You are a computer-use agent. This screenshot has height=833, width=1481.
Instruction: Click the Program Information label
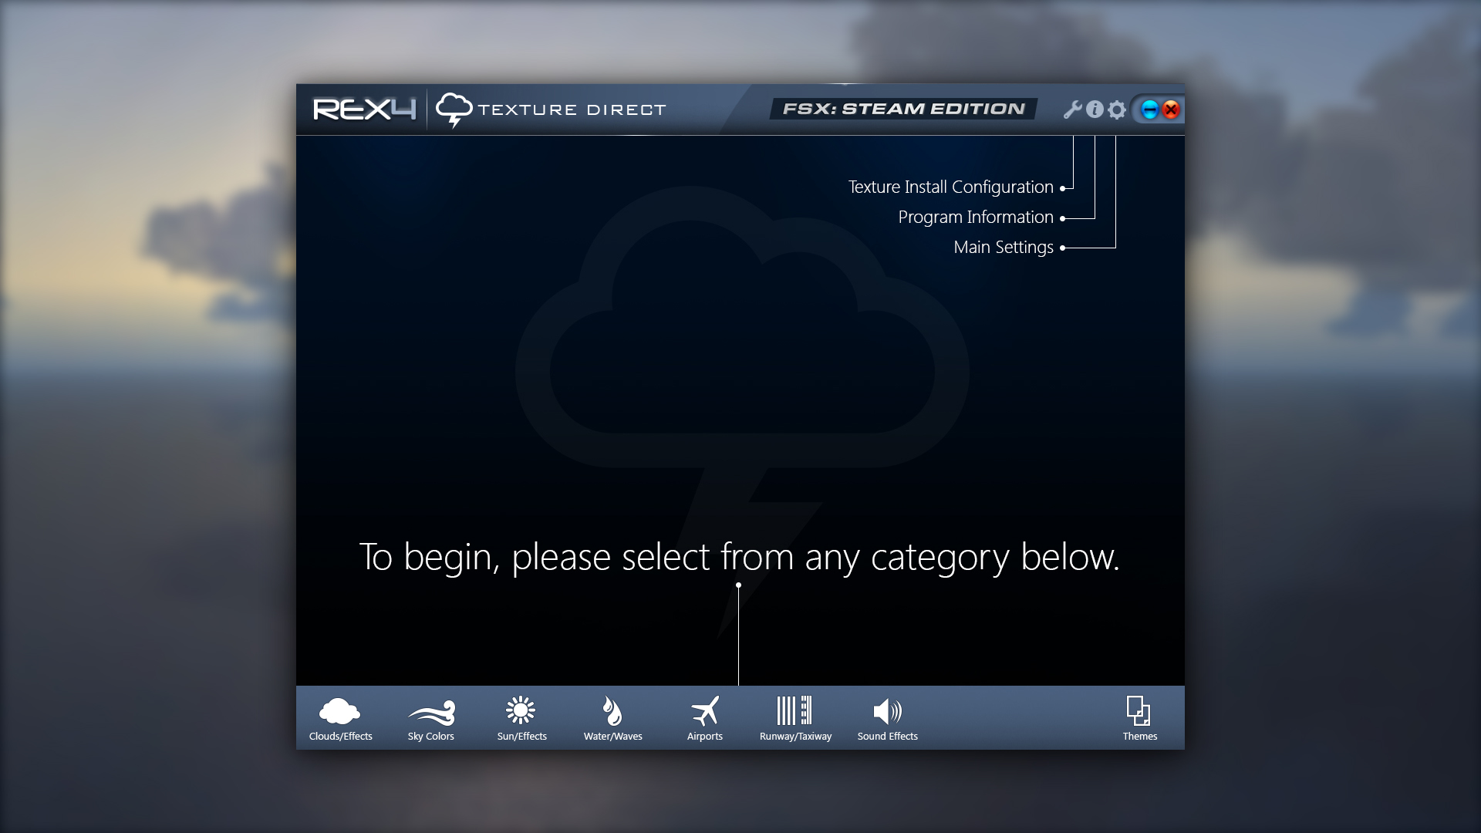tap(976, 217)
